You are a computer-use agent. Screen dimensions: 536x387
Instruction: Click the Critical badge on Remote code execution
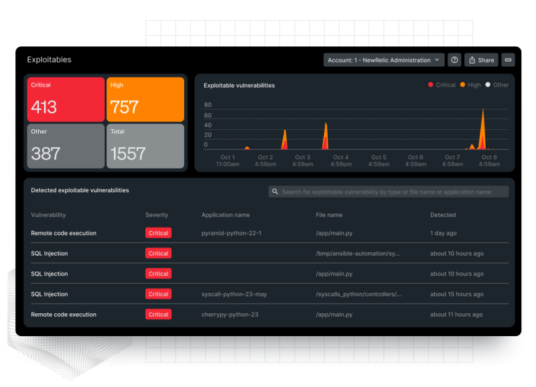[x=158, y=232]
